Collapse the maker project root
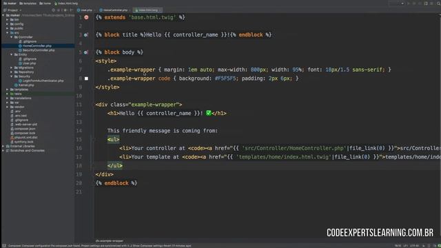Image resolution: width=441 pixels, height=248 pixels. [3, 15]
